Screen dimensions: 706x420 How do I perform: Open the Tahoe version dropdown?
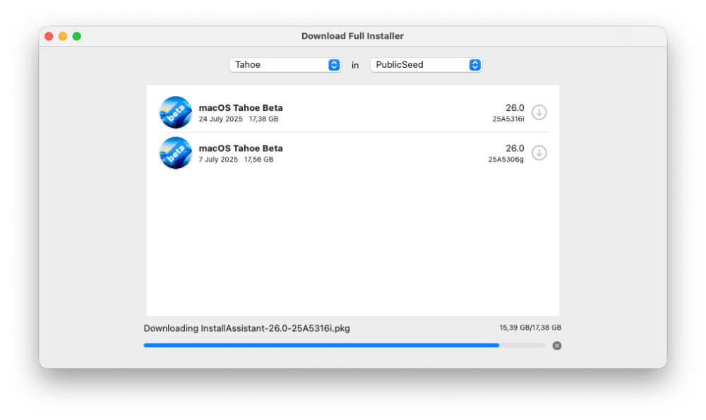[x=285, y=65]
